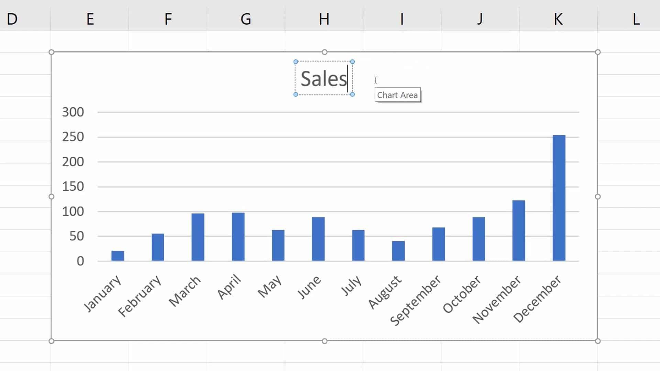Click the March bar
Screen dimensions: 660x371
point(198,237)
